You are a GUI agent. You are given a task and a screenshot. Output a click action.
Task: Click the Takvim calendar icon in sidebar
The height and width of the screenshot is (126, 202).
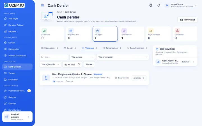[5, 73]
